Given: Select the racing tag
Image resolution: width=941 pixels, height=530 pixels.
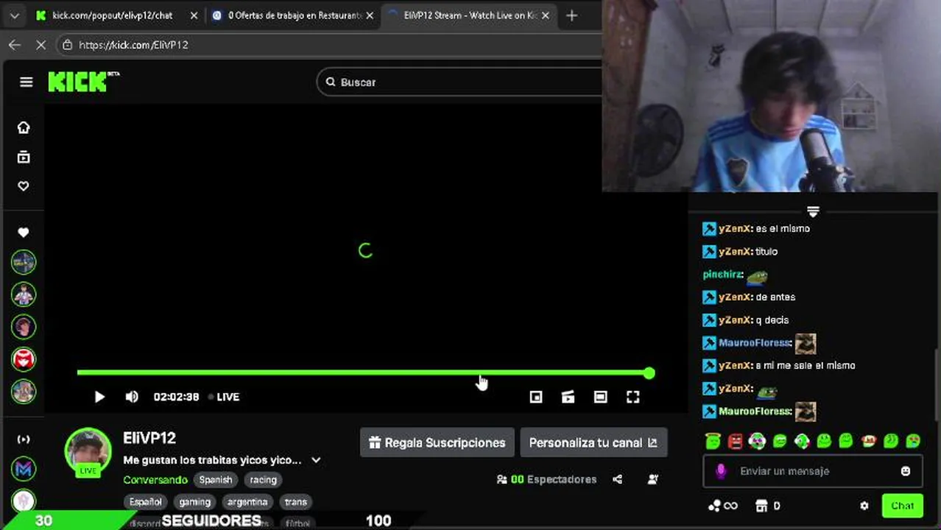Looking at the screenshot, I should click(263, 480).
